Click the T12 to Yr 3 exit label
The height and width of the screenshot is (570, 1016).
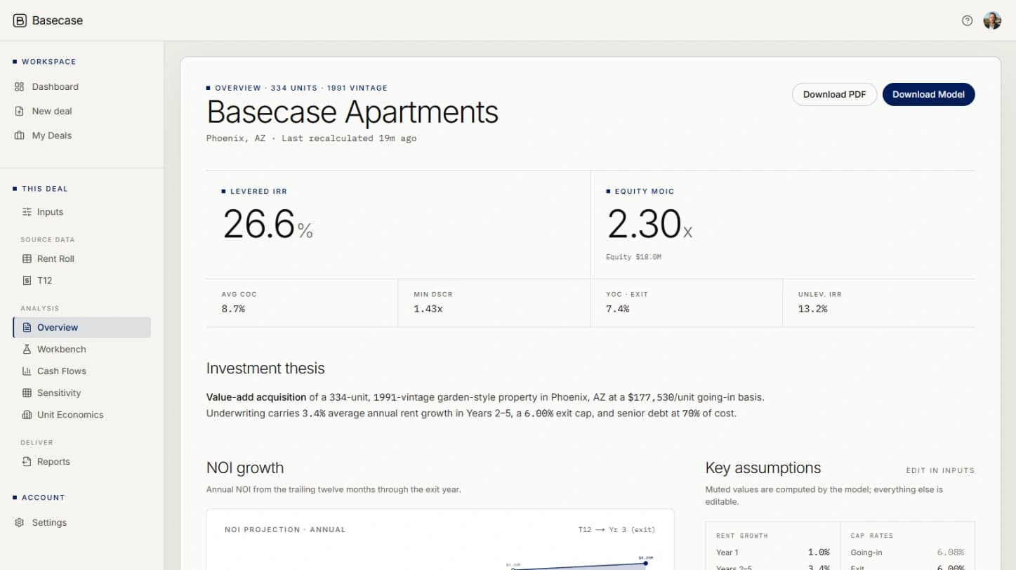[616, 530]
